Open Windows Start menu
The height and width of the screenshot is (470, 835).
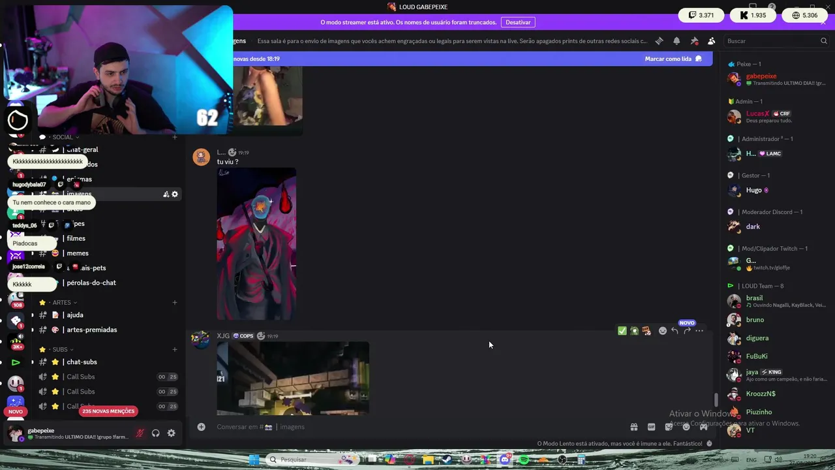point(254,460)
